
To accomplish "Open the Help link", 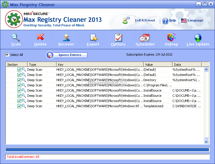I will [x=172, y=21].
